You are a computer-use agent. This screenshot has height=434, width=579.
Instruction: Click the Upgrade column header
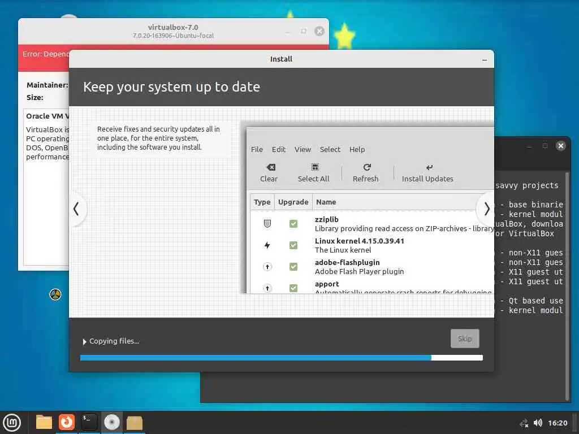click(293, 202)
